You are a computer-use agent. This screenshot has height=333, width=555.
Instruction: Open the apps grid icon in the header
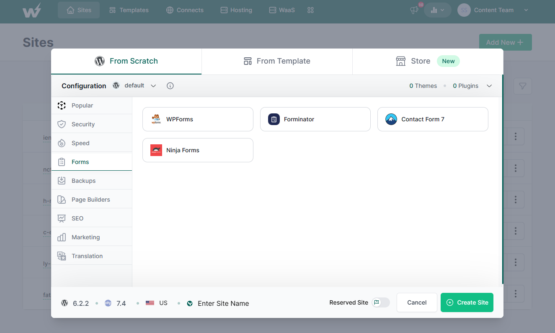click(310, 10)
